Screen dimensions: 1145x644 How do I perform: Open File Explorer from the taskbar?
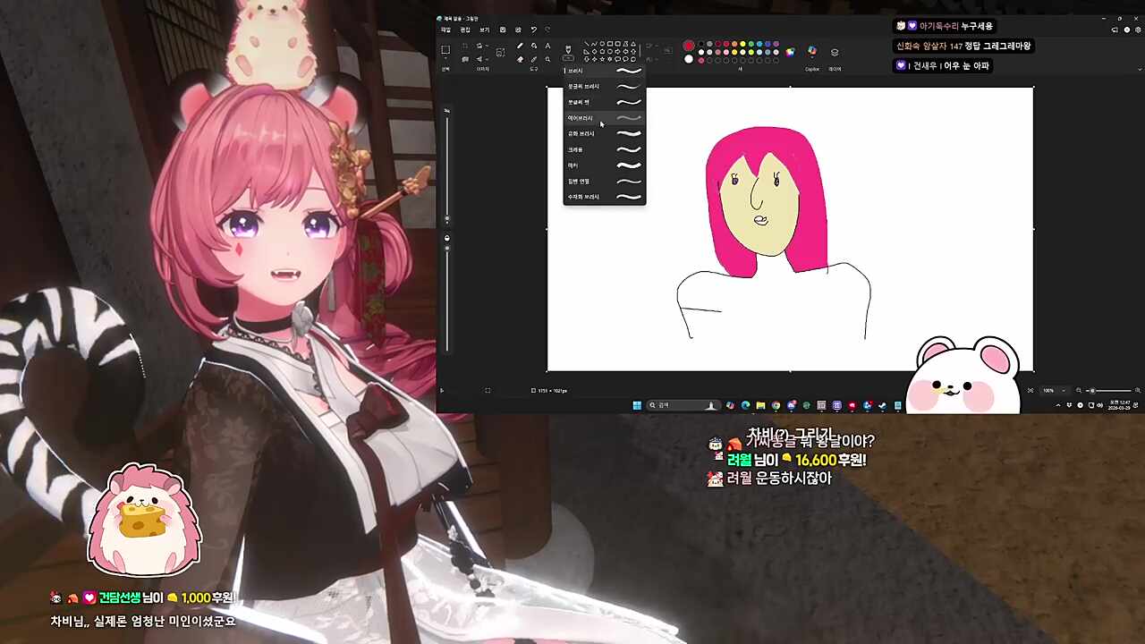(760, 405)
